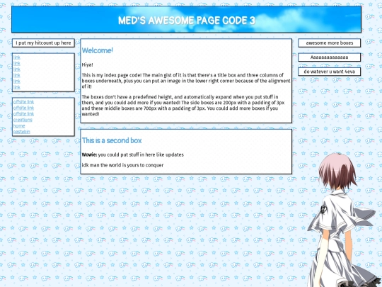Open the last "link" above the offsite links box
Viewport: 382px width, 287px height.
(17, 87)
